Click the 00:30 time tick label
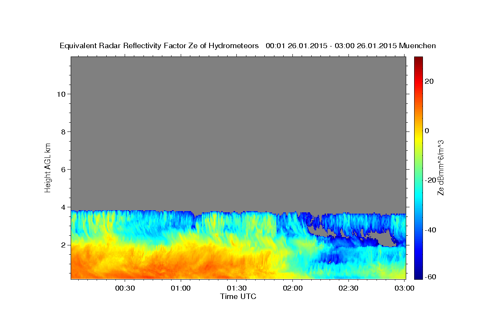This screenshot has height=335, width=502. click(125, 288)
